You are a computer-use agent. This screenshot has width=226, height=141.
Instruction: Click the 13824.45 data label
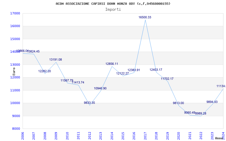pos(33,51)
